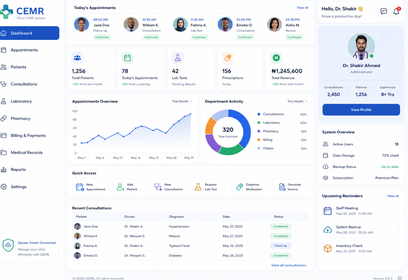The height and width of the screenshot is (280, 408).
Task: Click the Backup Status cloud icon
Action: [x=326, y=167]
